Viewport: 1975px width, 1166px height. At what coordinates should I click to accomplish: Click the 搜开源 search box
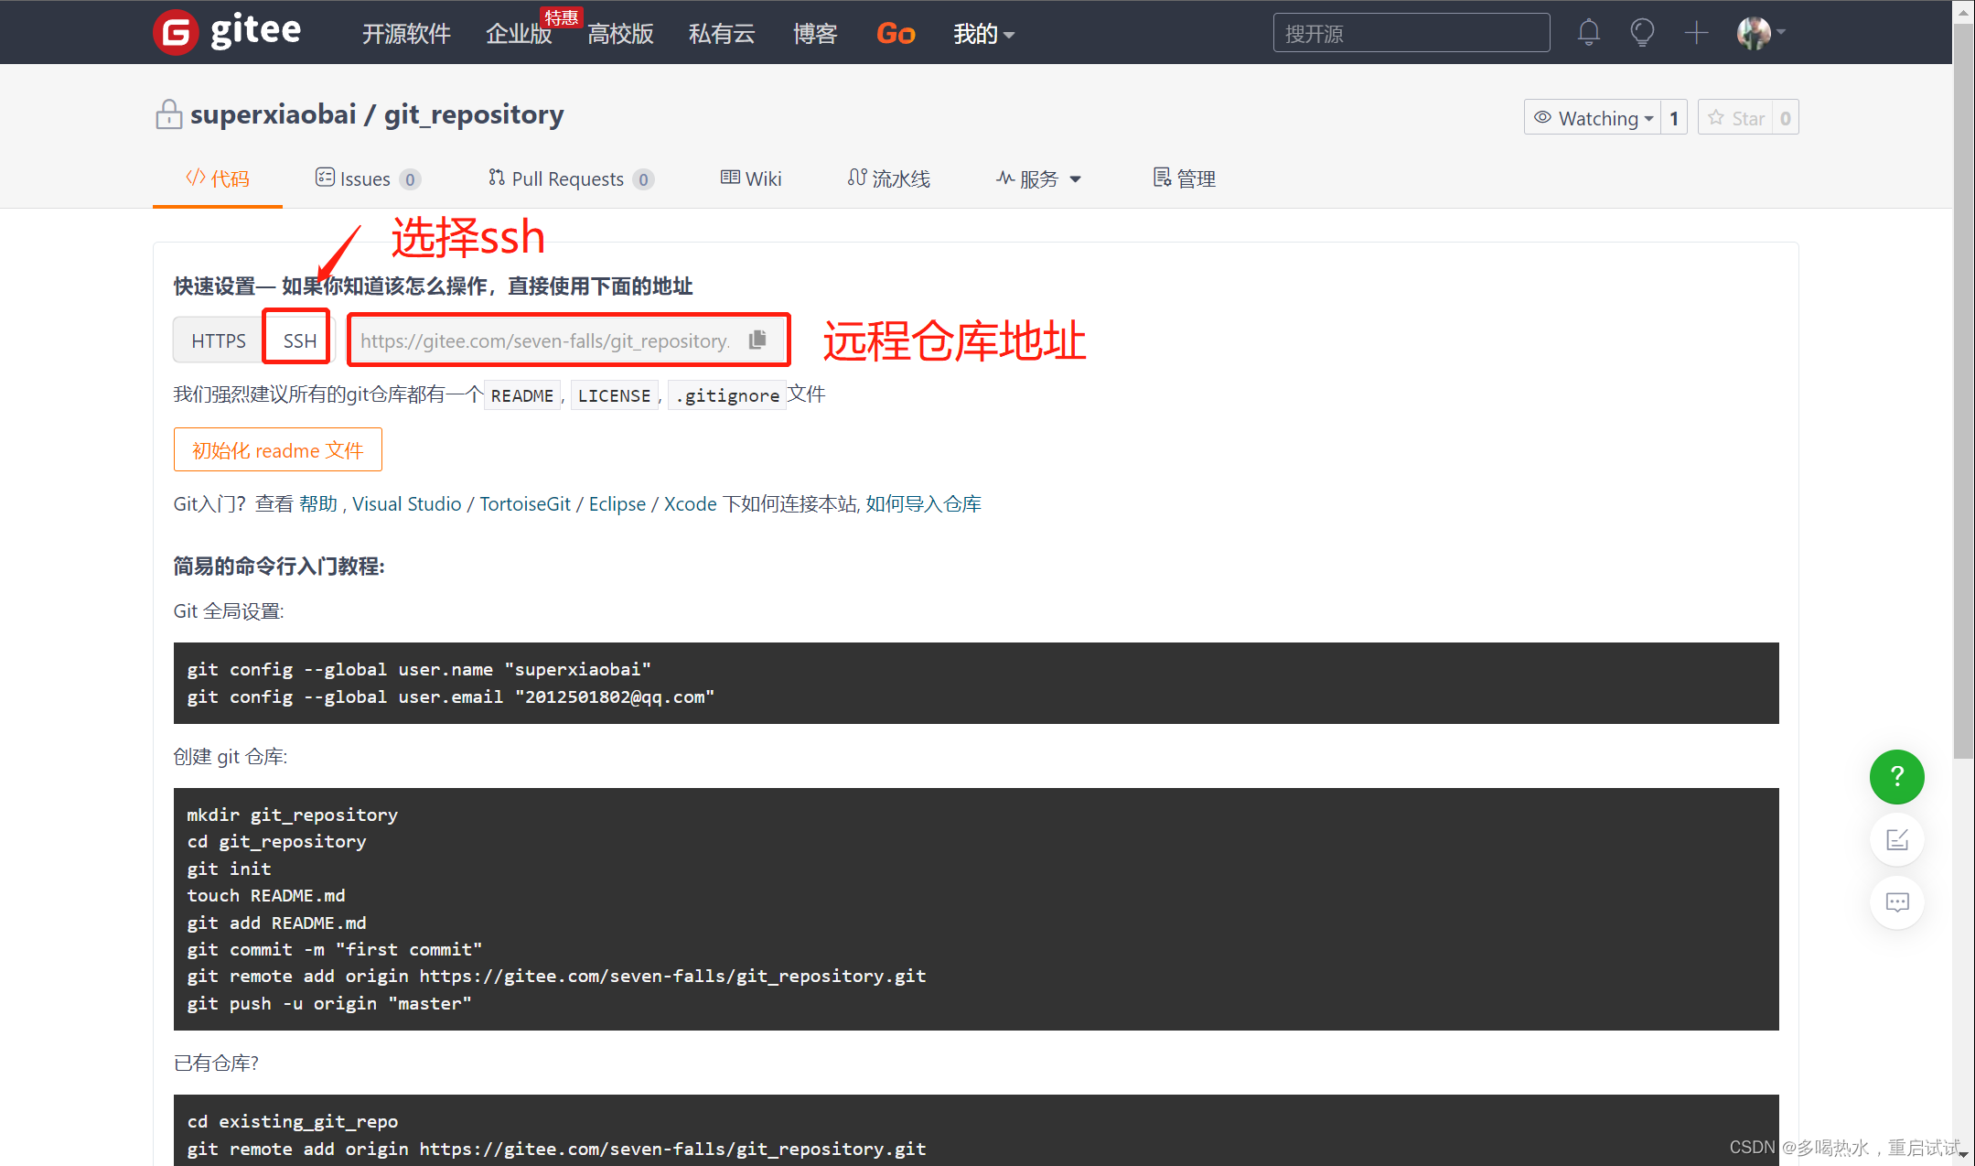[1411, 33]
